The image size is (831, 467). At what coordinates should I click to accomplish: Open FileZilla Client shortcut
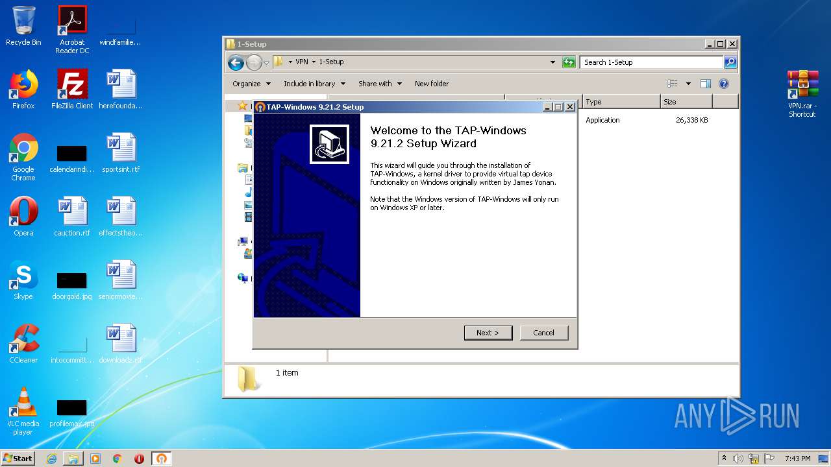pos(72,90)
